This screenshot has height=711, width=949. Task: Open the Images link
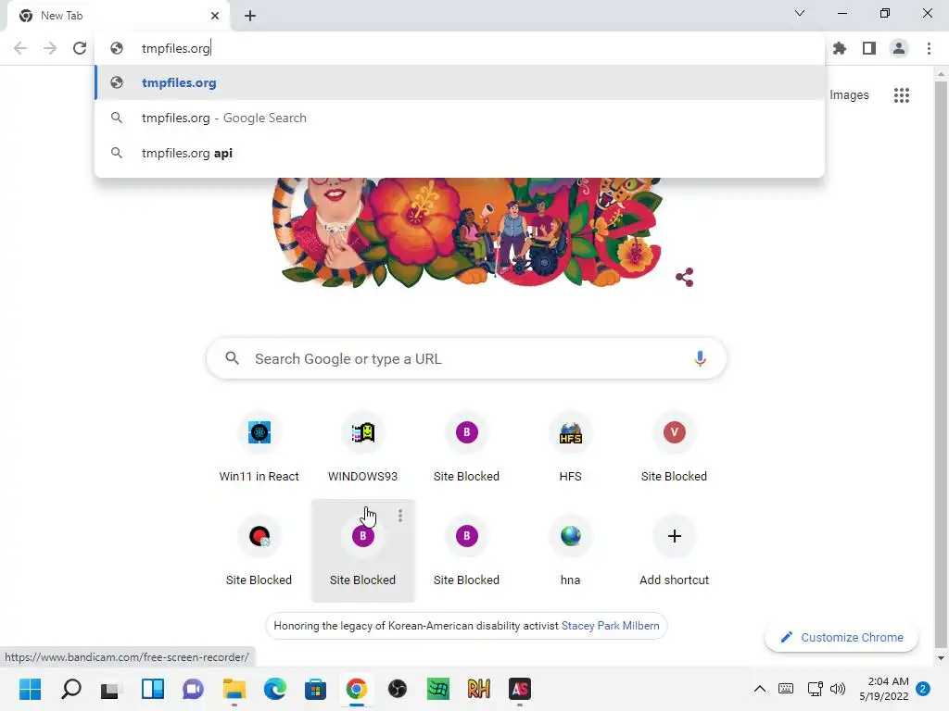[849, 95]
